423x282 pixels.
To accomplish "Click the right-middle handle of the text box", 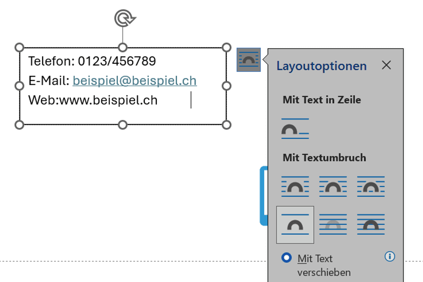I will click(x=226, y=86).
